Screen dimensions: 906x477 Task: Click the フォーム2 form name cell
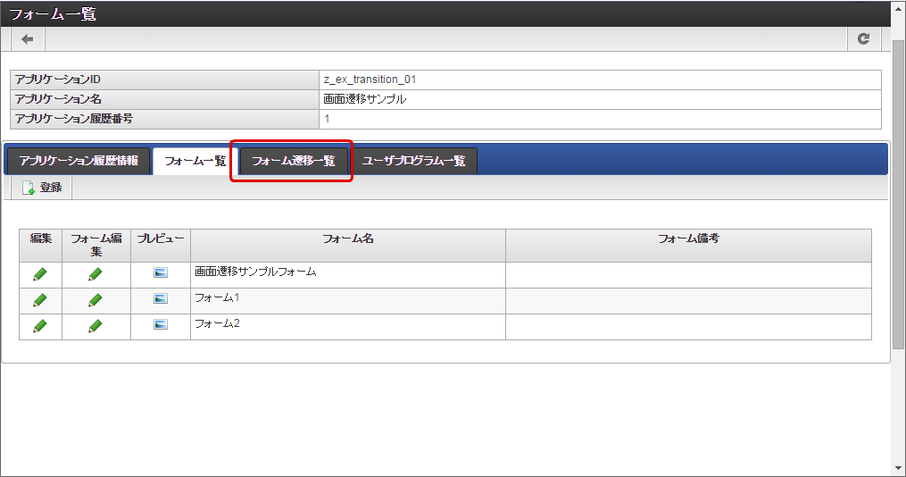pyautogui.click(x=348, y=327)
